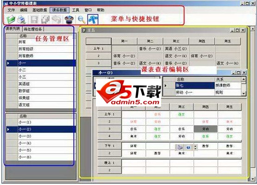Select class 小一 (6) in lower list

coord(41,157)
